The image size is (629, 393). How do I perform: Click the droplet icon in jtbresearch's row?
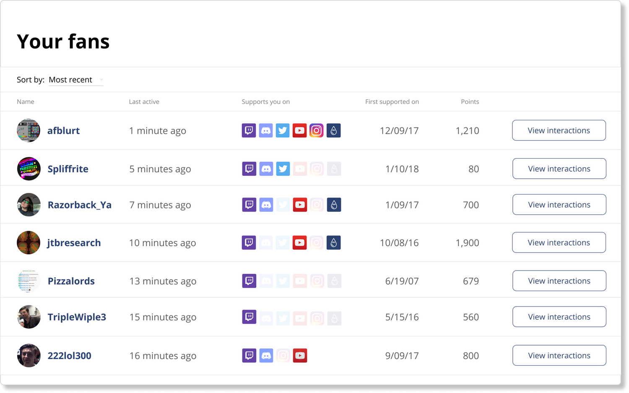click(333, 242)
